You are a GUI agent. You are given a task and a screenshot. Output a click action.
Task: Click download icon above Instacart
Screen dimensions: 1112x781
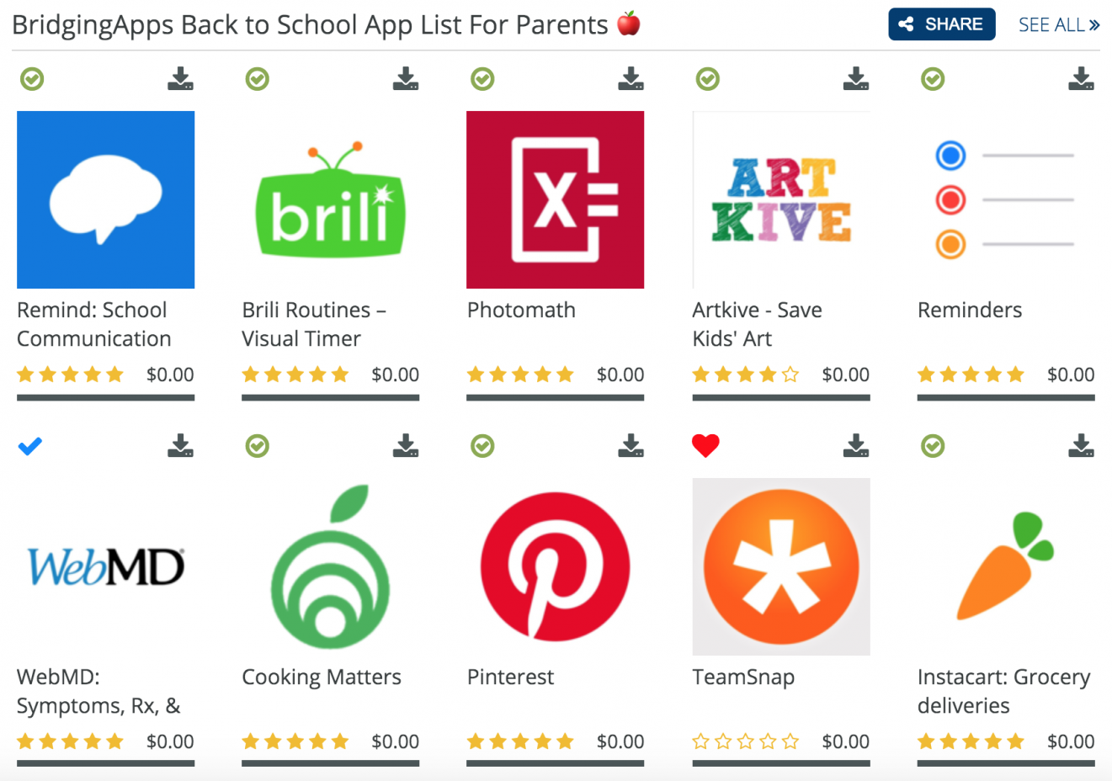[1081, 446]
